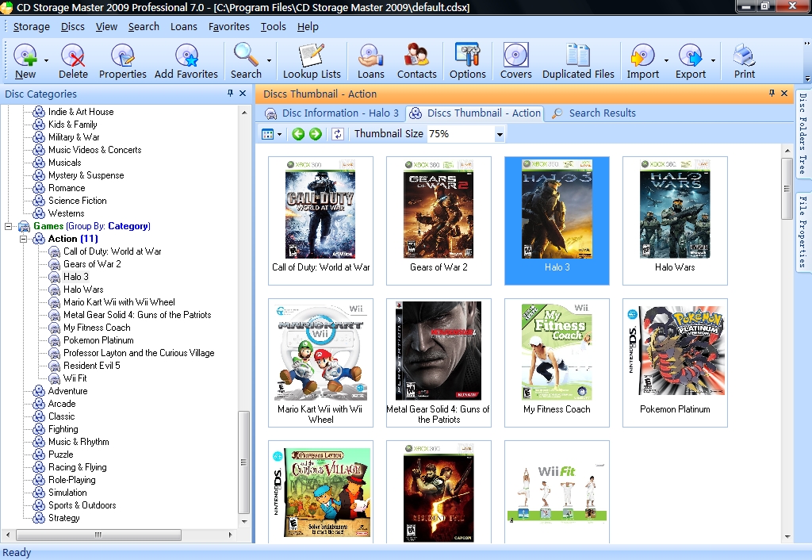Collapse the Action (11) tree node

click(23, 239)
